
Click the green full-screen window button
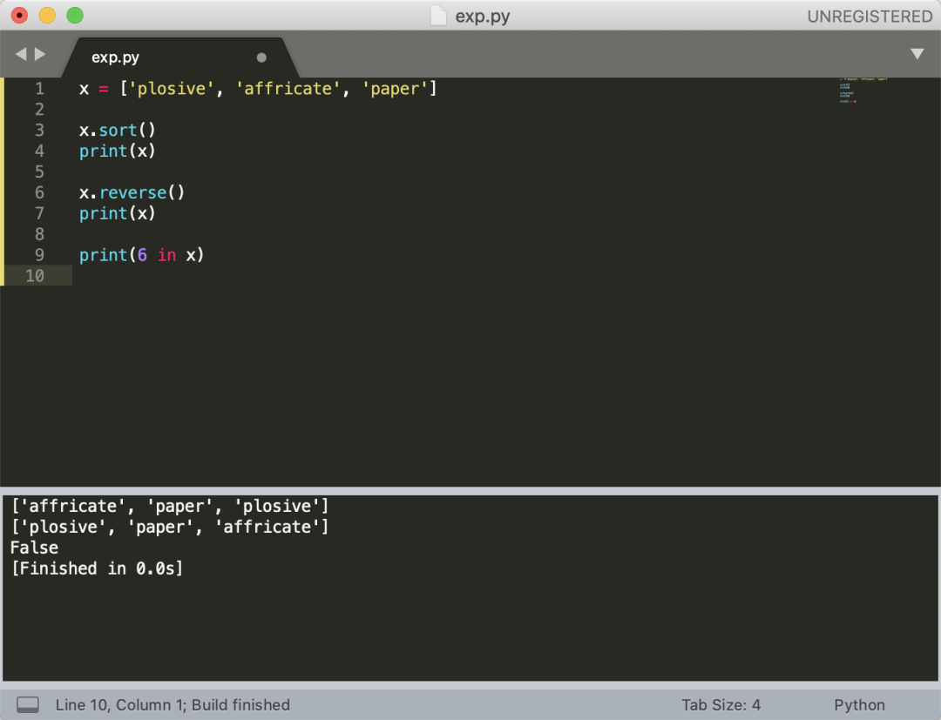pyautogui.click(x=75, y=16)
